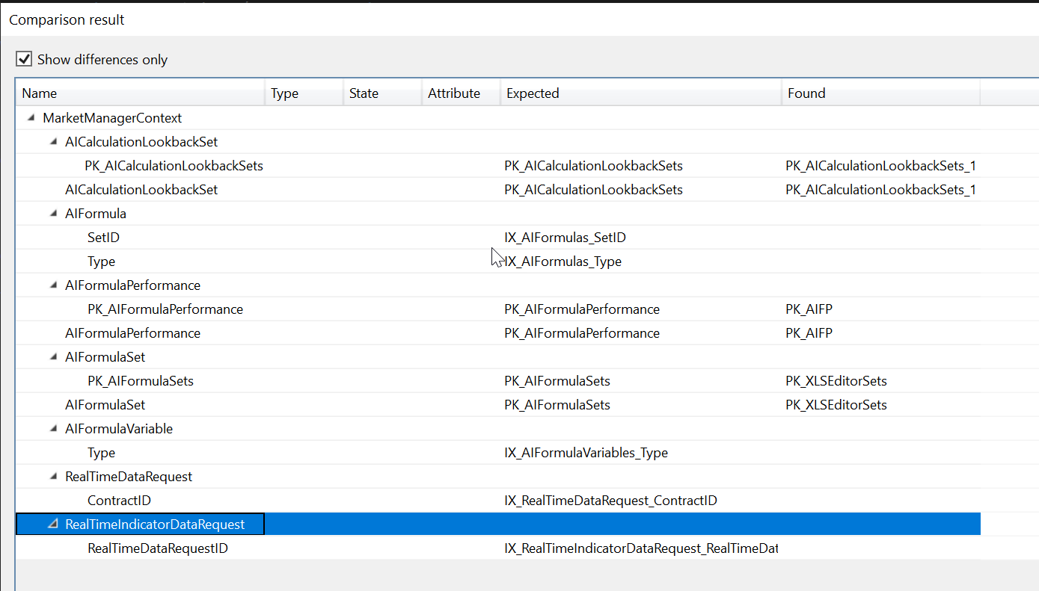Click the State column header

point(364,93)
